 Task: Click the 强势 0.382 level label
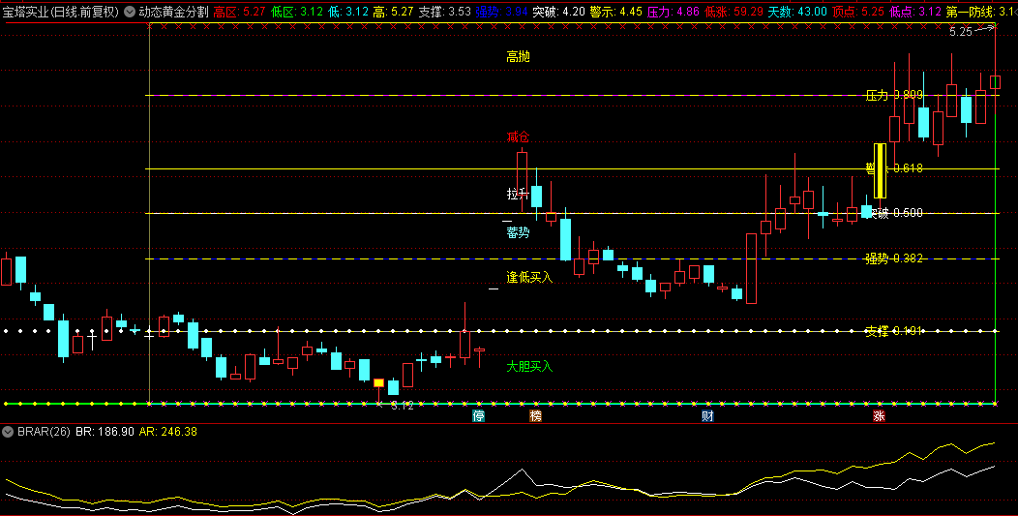(x=894, y=258)
